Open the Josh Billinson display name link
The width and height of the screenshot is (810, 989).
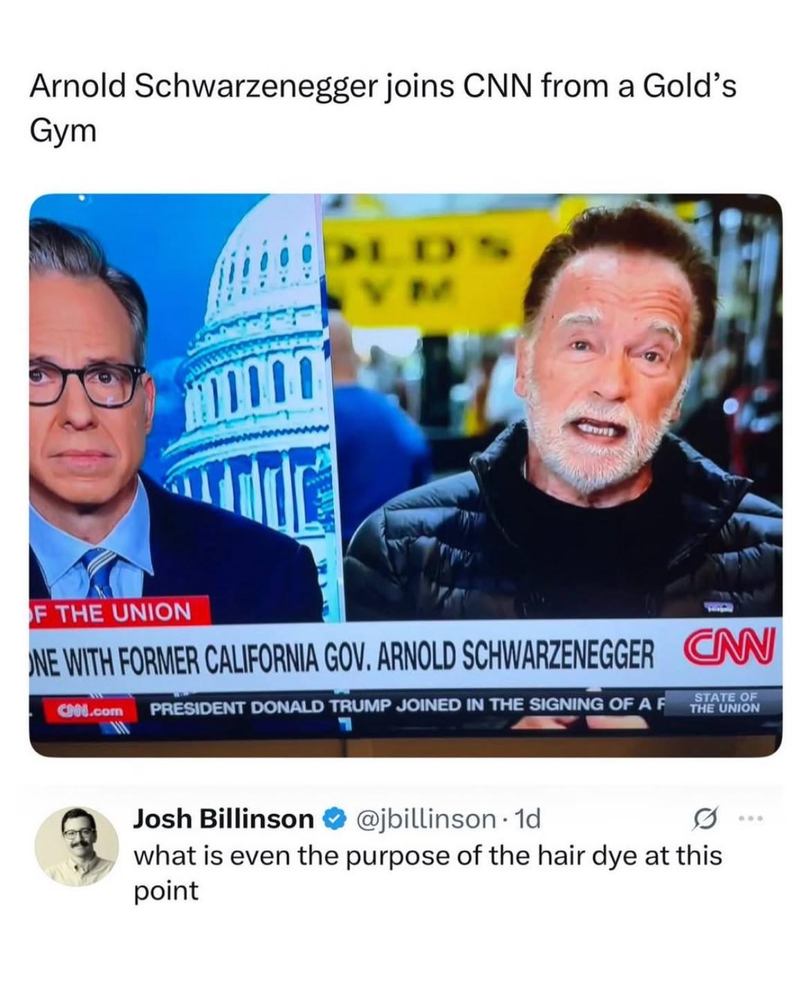(x=224, y=820)
